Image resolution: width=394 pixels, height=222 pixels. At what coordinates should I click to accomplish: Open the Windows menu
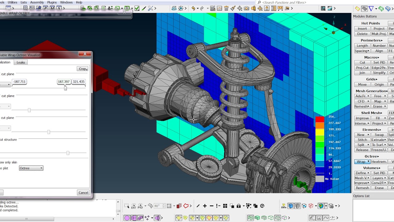pos(66,2)
